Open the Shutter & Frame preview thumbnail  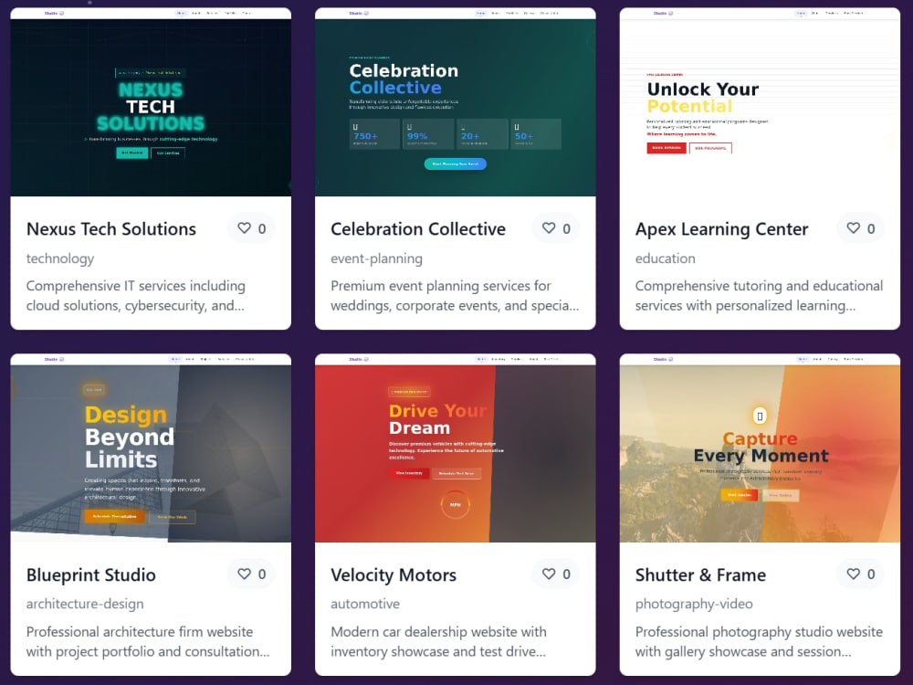760,448
